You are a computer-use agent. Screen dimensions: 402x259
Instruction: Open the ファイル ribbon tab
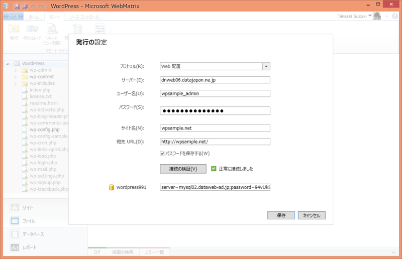coord(13,17)
